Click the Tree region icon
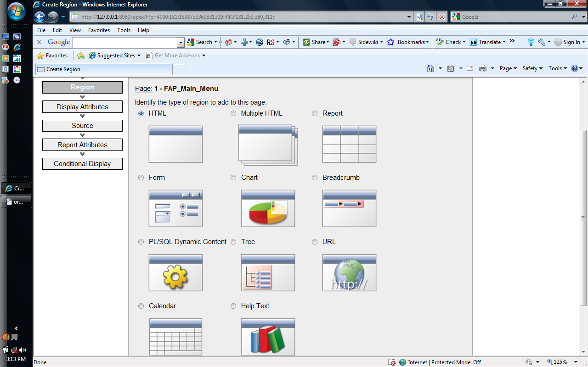 pos(268,273)
